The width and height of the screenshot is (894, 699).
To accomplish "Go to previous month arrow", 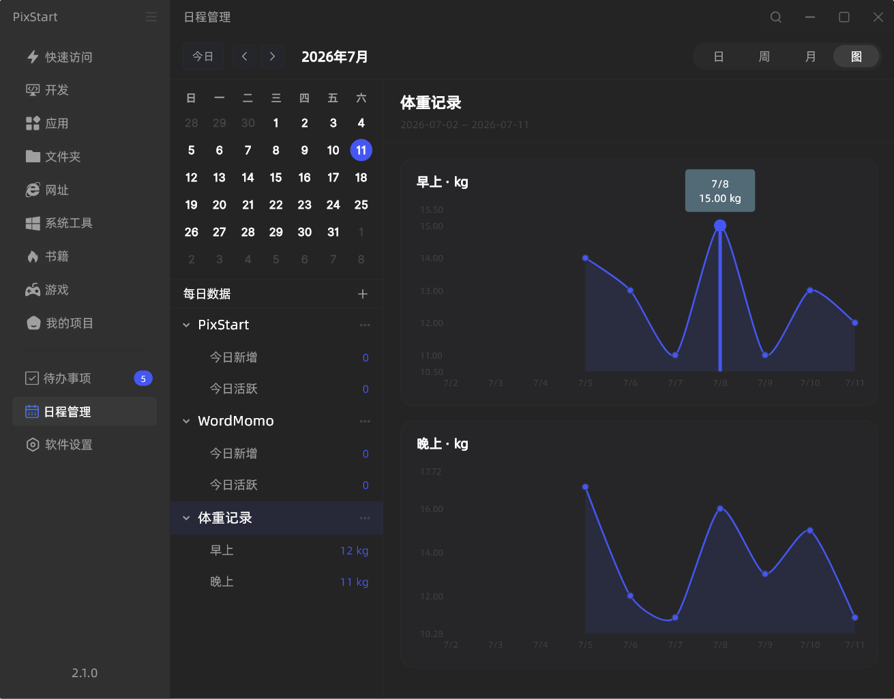I will 244,57.
